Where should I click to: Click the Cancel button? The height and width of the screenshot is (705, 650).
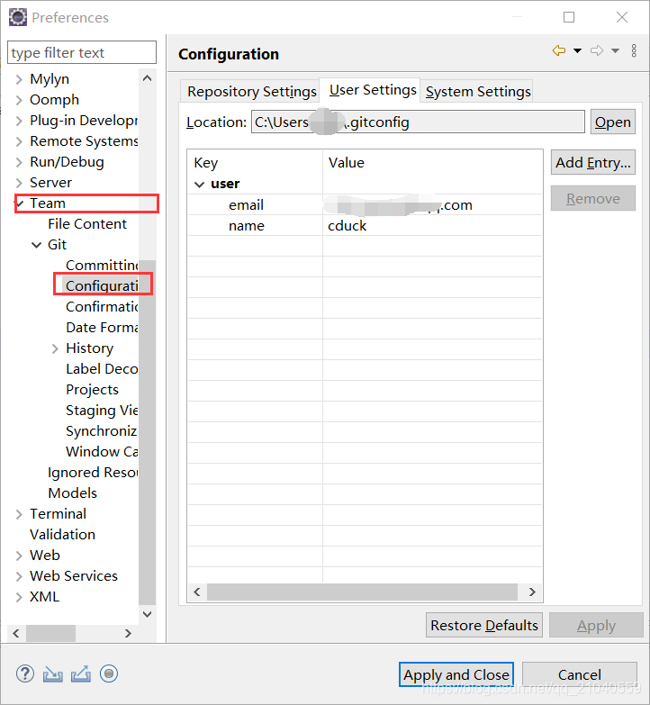pyautogui.click(x=580, y=674)
